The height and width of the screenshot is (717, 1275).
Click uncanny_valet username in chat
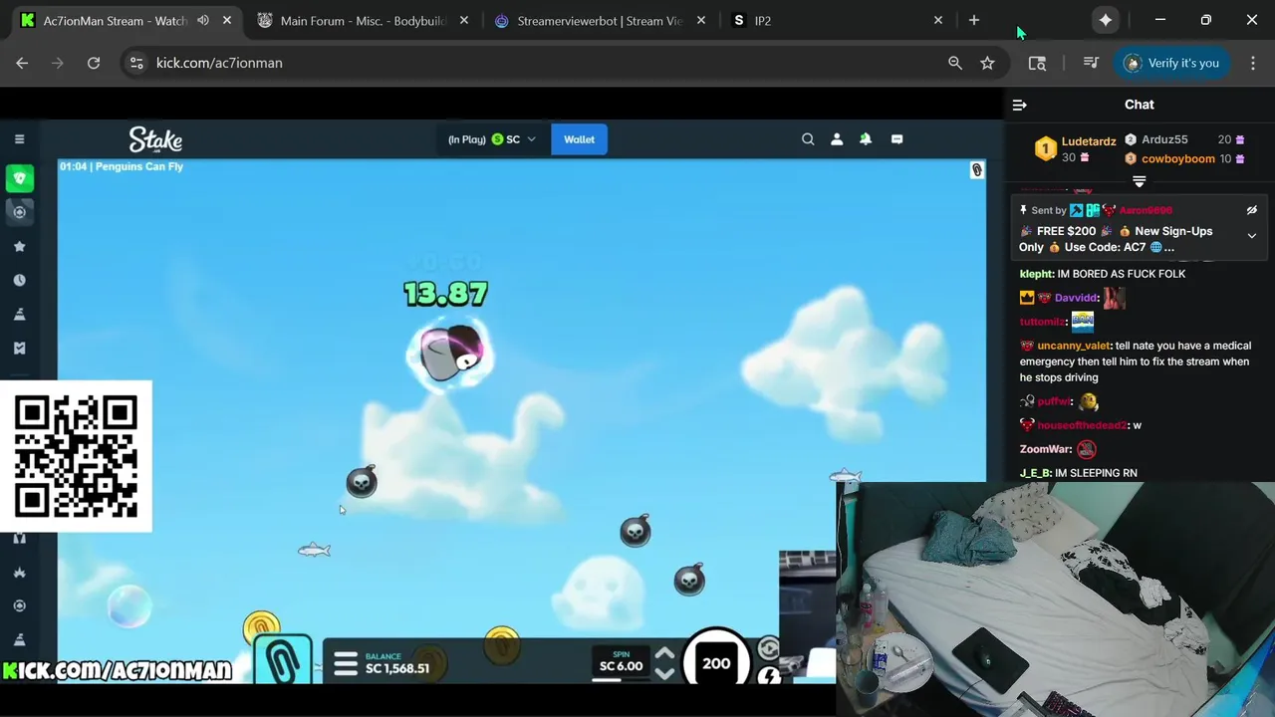click(x=1074, y=346)
